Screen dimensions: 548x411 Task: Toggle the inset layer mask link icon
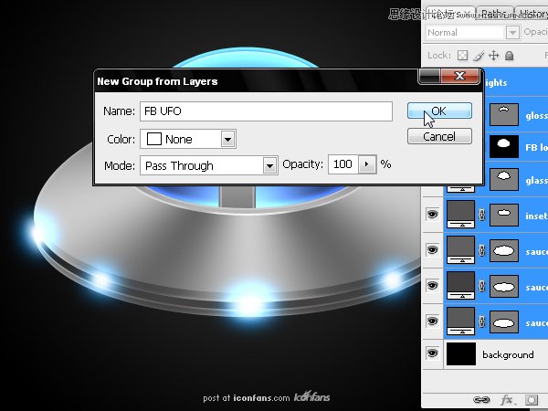[482, 215]
